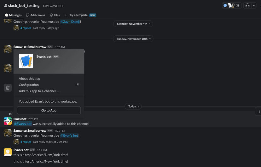The height and width of the screenshot is (167, 261).
Task: Select About this app menu item
Action: (29, 79)
